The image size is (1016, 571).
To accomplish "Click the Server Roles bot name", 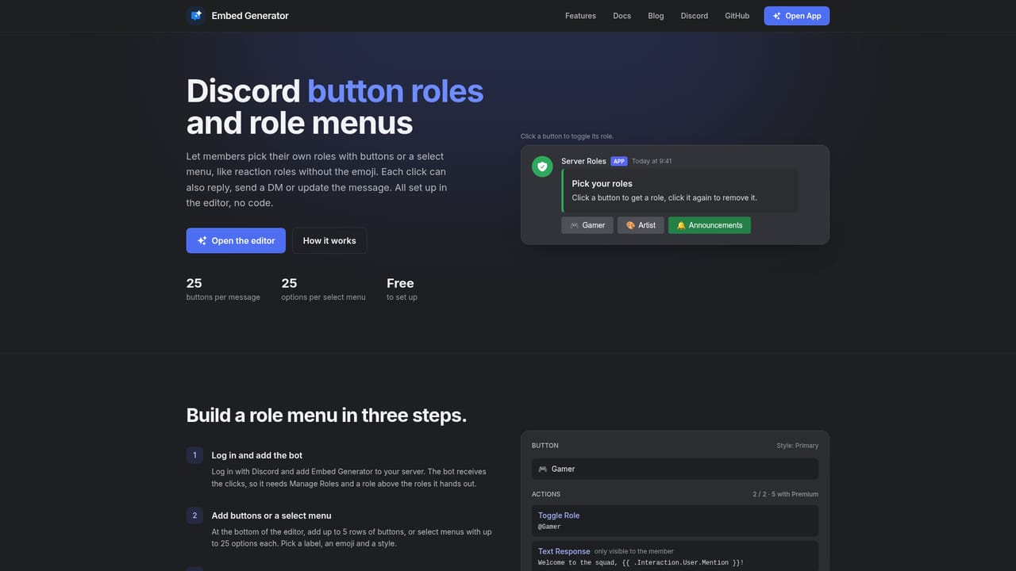I will click(x=583, y=161).
